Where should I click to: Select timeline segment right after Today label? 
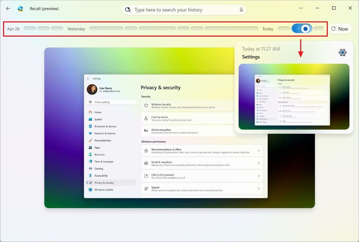(x=283, y=29)
